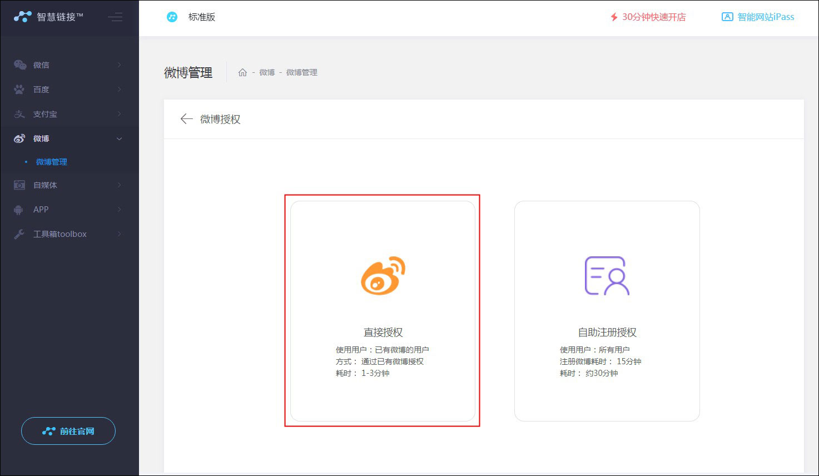Click the Alipay icon in sidebar
This screenshot has height=476, width=819.
19,114
